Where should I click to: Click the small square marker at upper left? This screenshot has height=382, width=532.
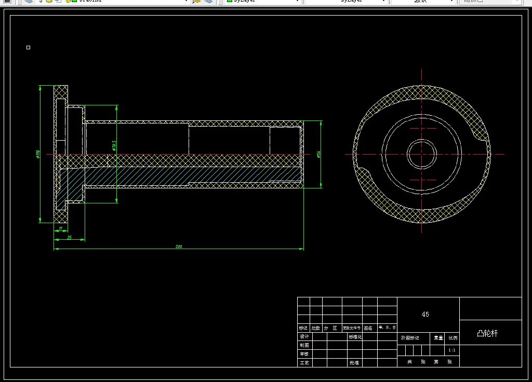[x=28, y=47]
